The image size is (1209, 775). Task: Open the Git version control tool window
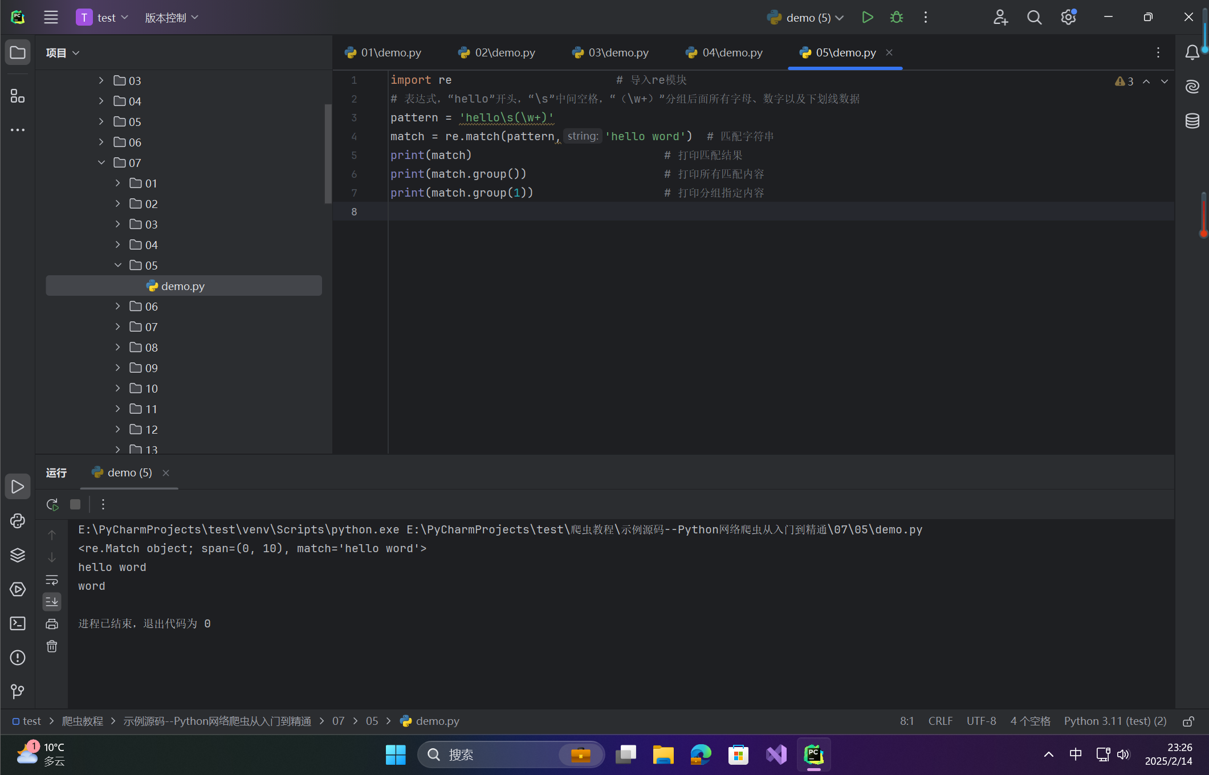pyautogui.click(x=18, y=691)
